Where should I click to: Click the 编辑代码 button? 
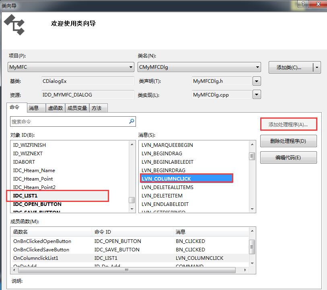288,157
